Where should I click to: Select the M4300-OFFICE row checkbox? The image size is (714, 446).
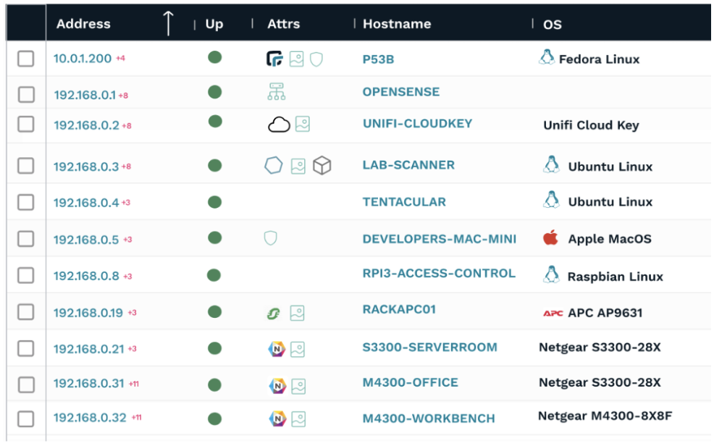click(26, 384)
